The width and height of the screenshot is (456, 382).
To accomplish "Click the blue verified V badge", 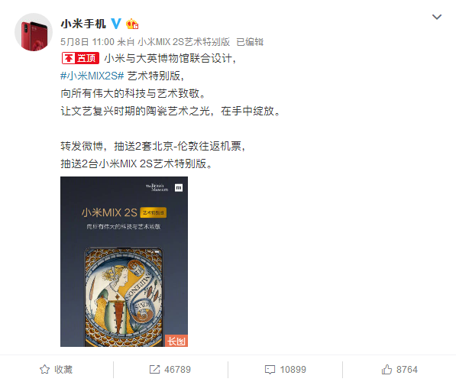I will [116, 24].
